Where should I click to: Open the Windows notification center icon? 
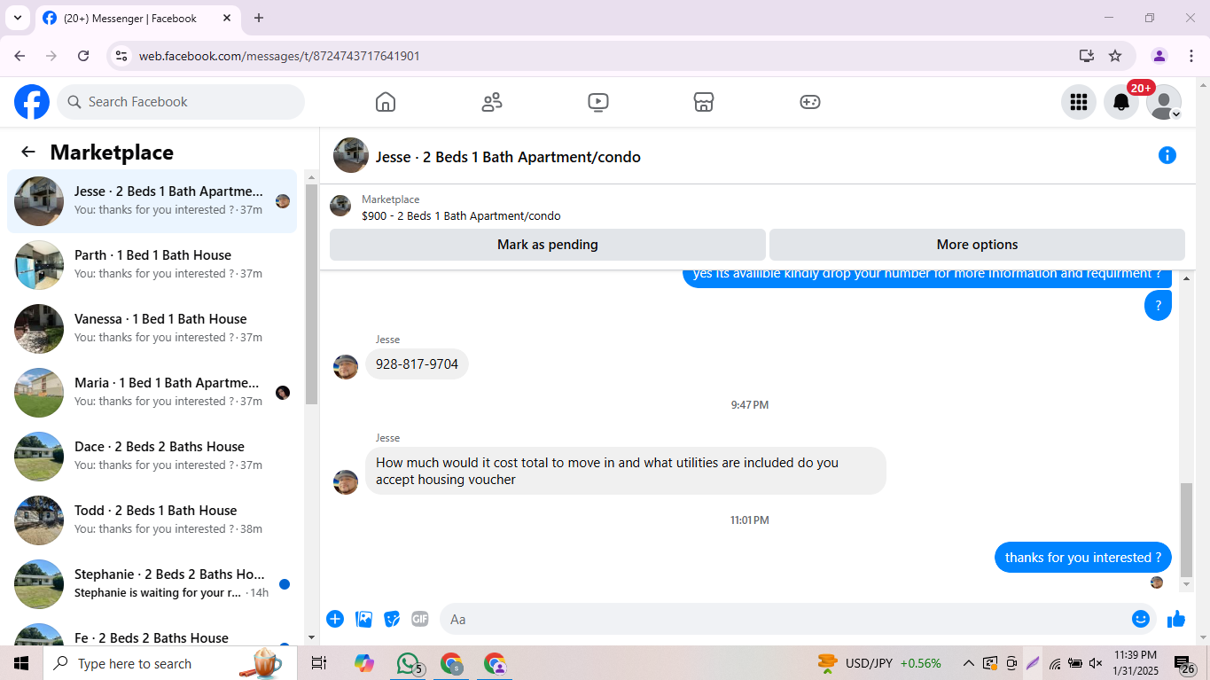[x=1183, y=663]
